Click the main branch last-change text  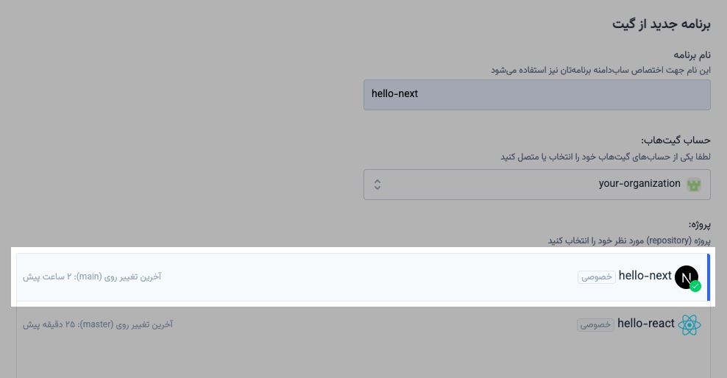pos(92,277)
